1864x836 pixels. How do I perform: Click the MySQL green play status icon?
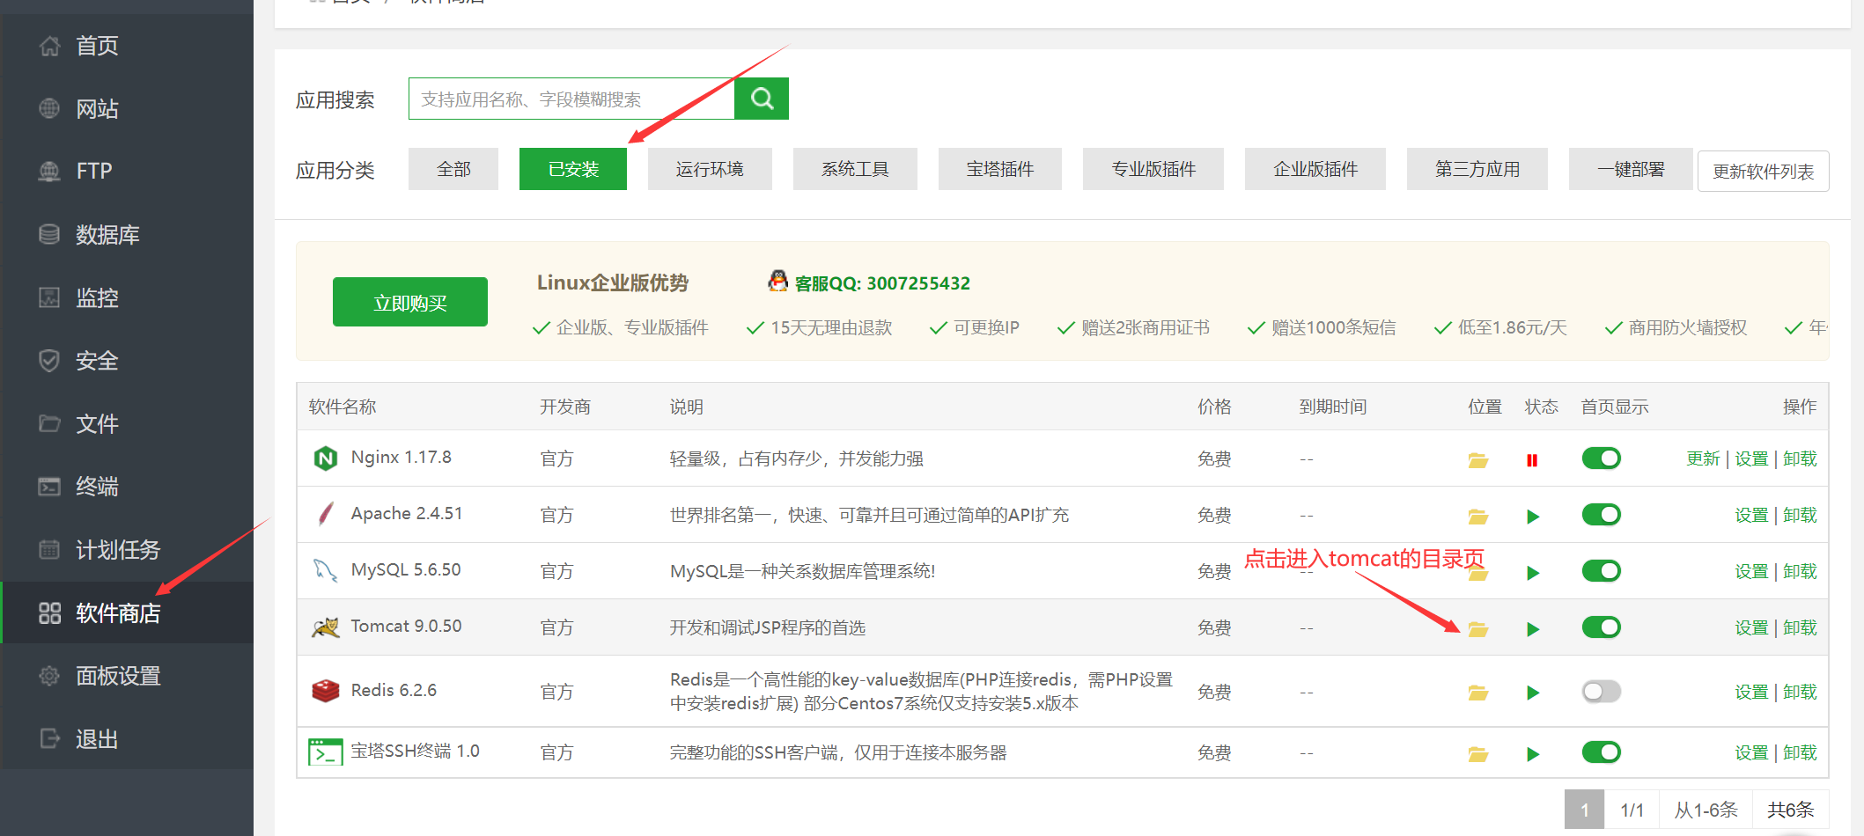pyautogui.click(x=1533, y=572)
